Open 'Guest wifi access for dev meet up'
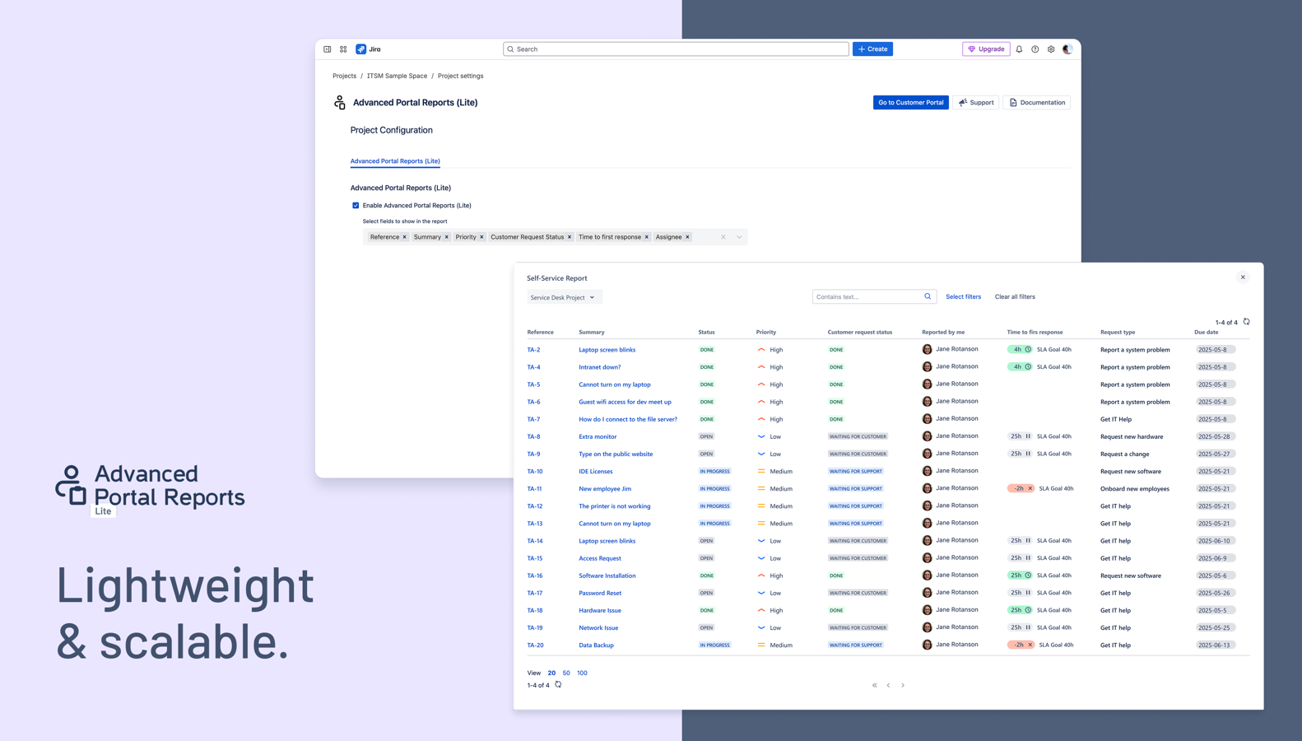Image resolution: width=1302 pixels, height=741 pixels. pyautogui.click(x=625, y=402)
